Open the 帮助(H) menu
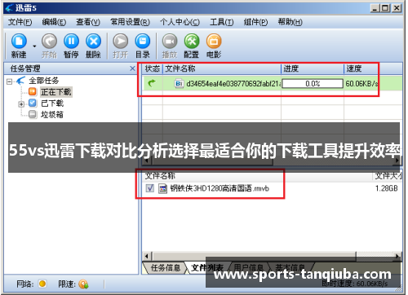The image size is (408, 295). [x=290, y=22]
